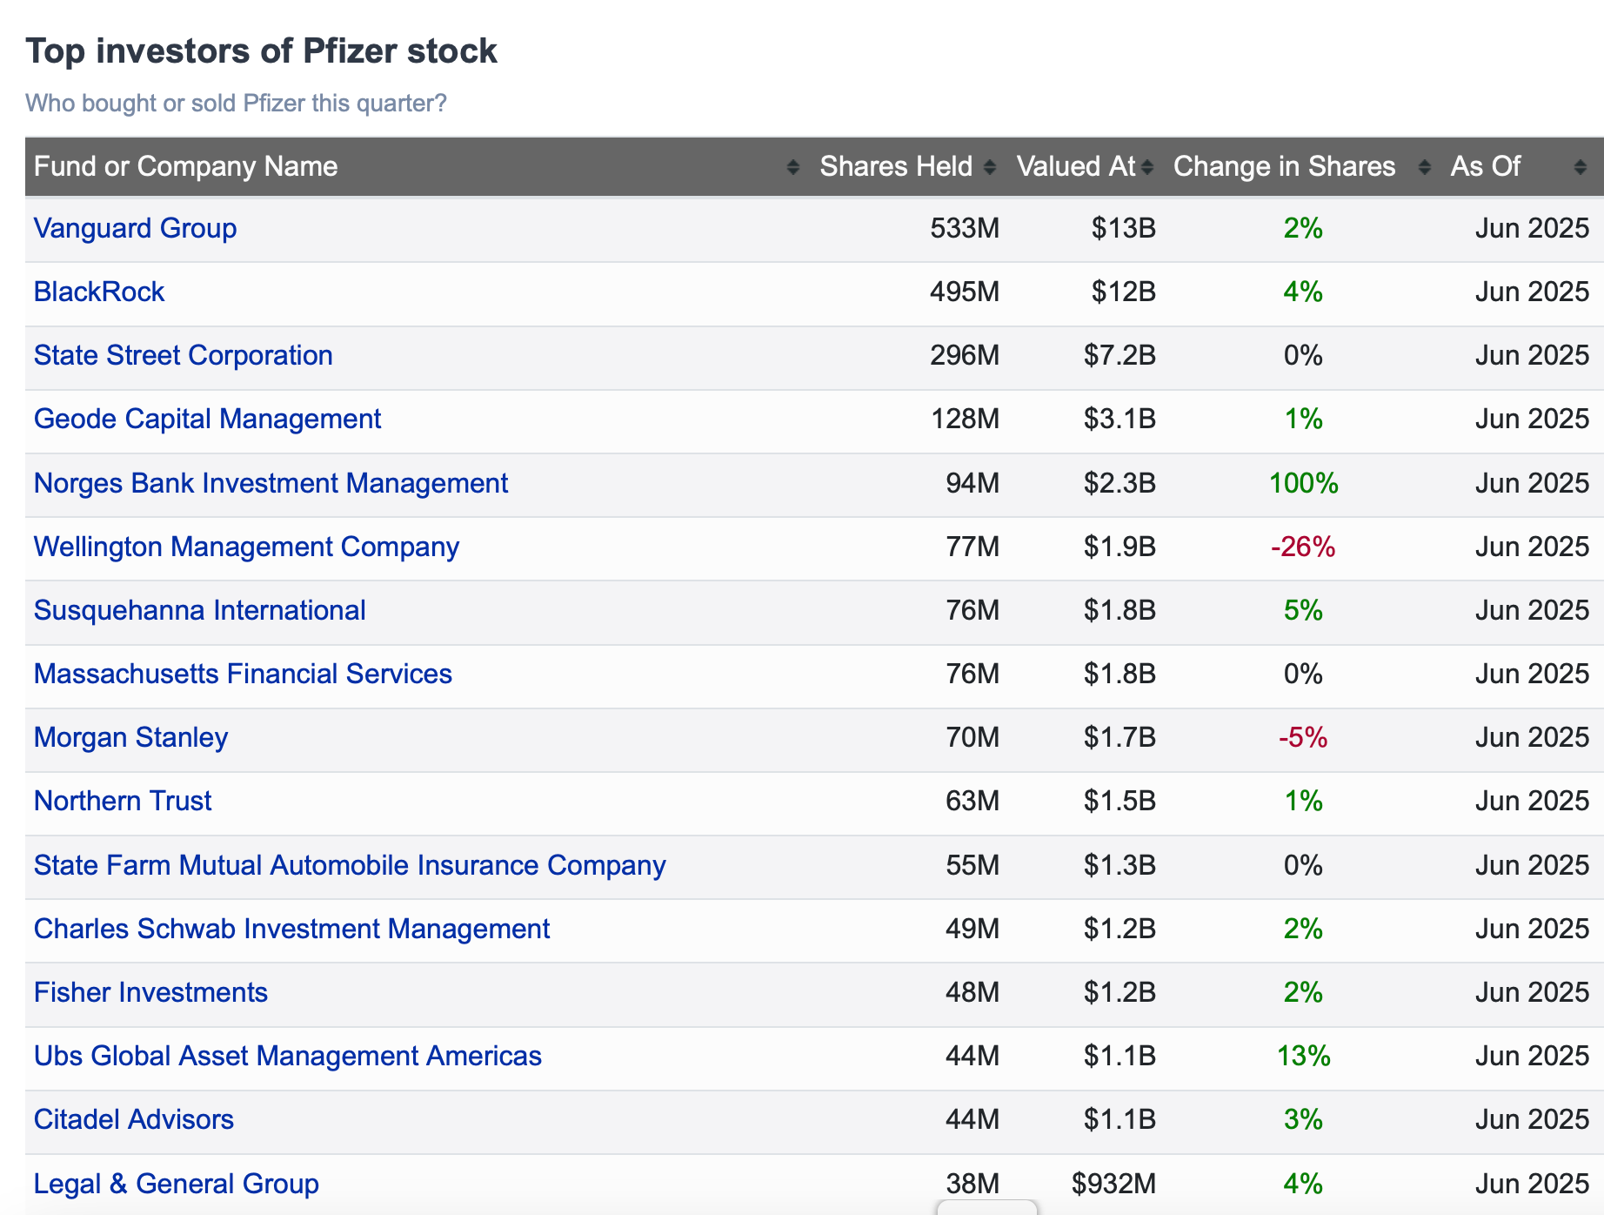Click Charles Schwab Investment Management
Image resolution: width=1604 pixels, height=1215 pixels.
[x=291, y=929]
